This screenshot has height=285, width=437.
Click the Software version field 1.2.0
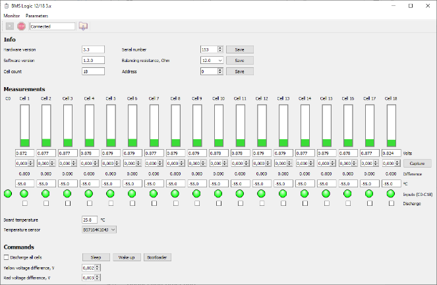[x=94, y=60]
